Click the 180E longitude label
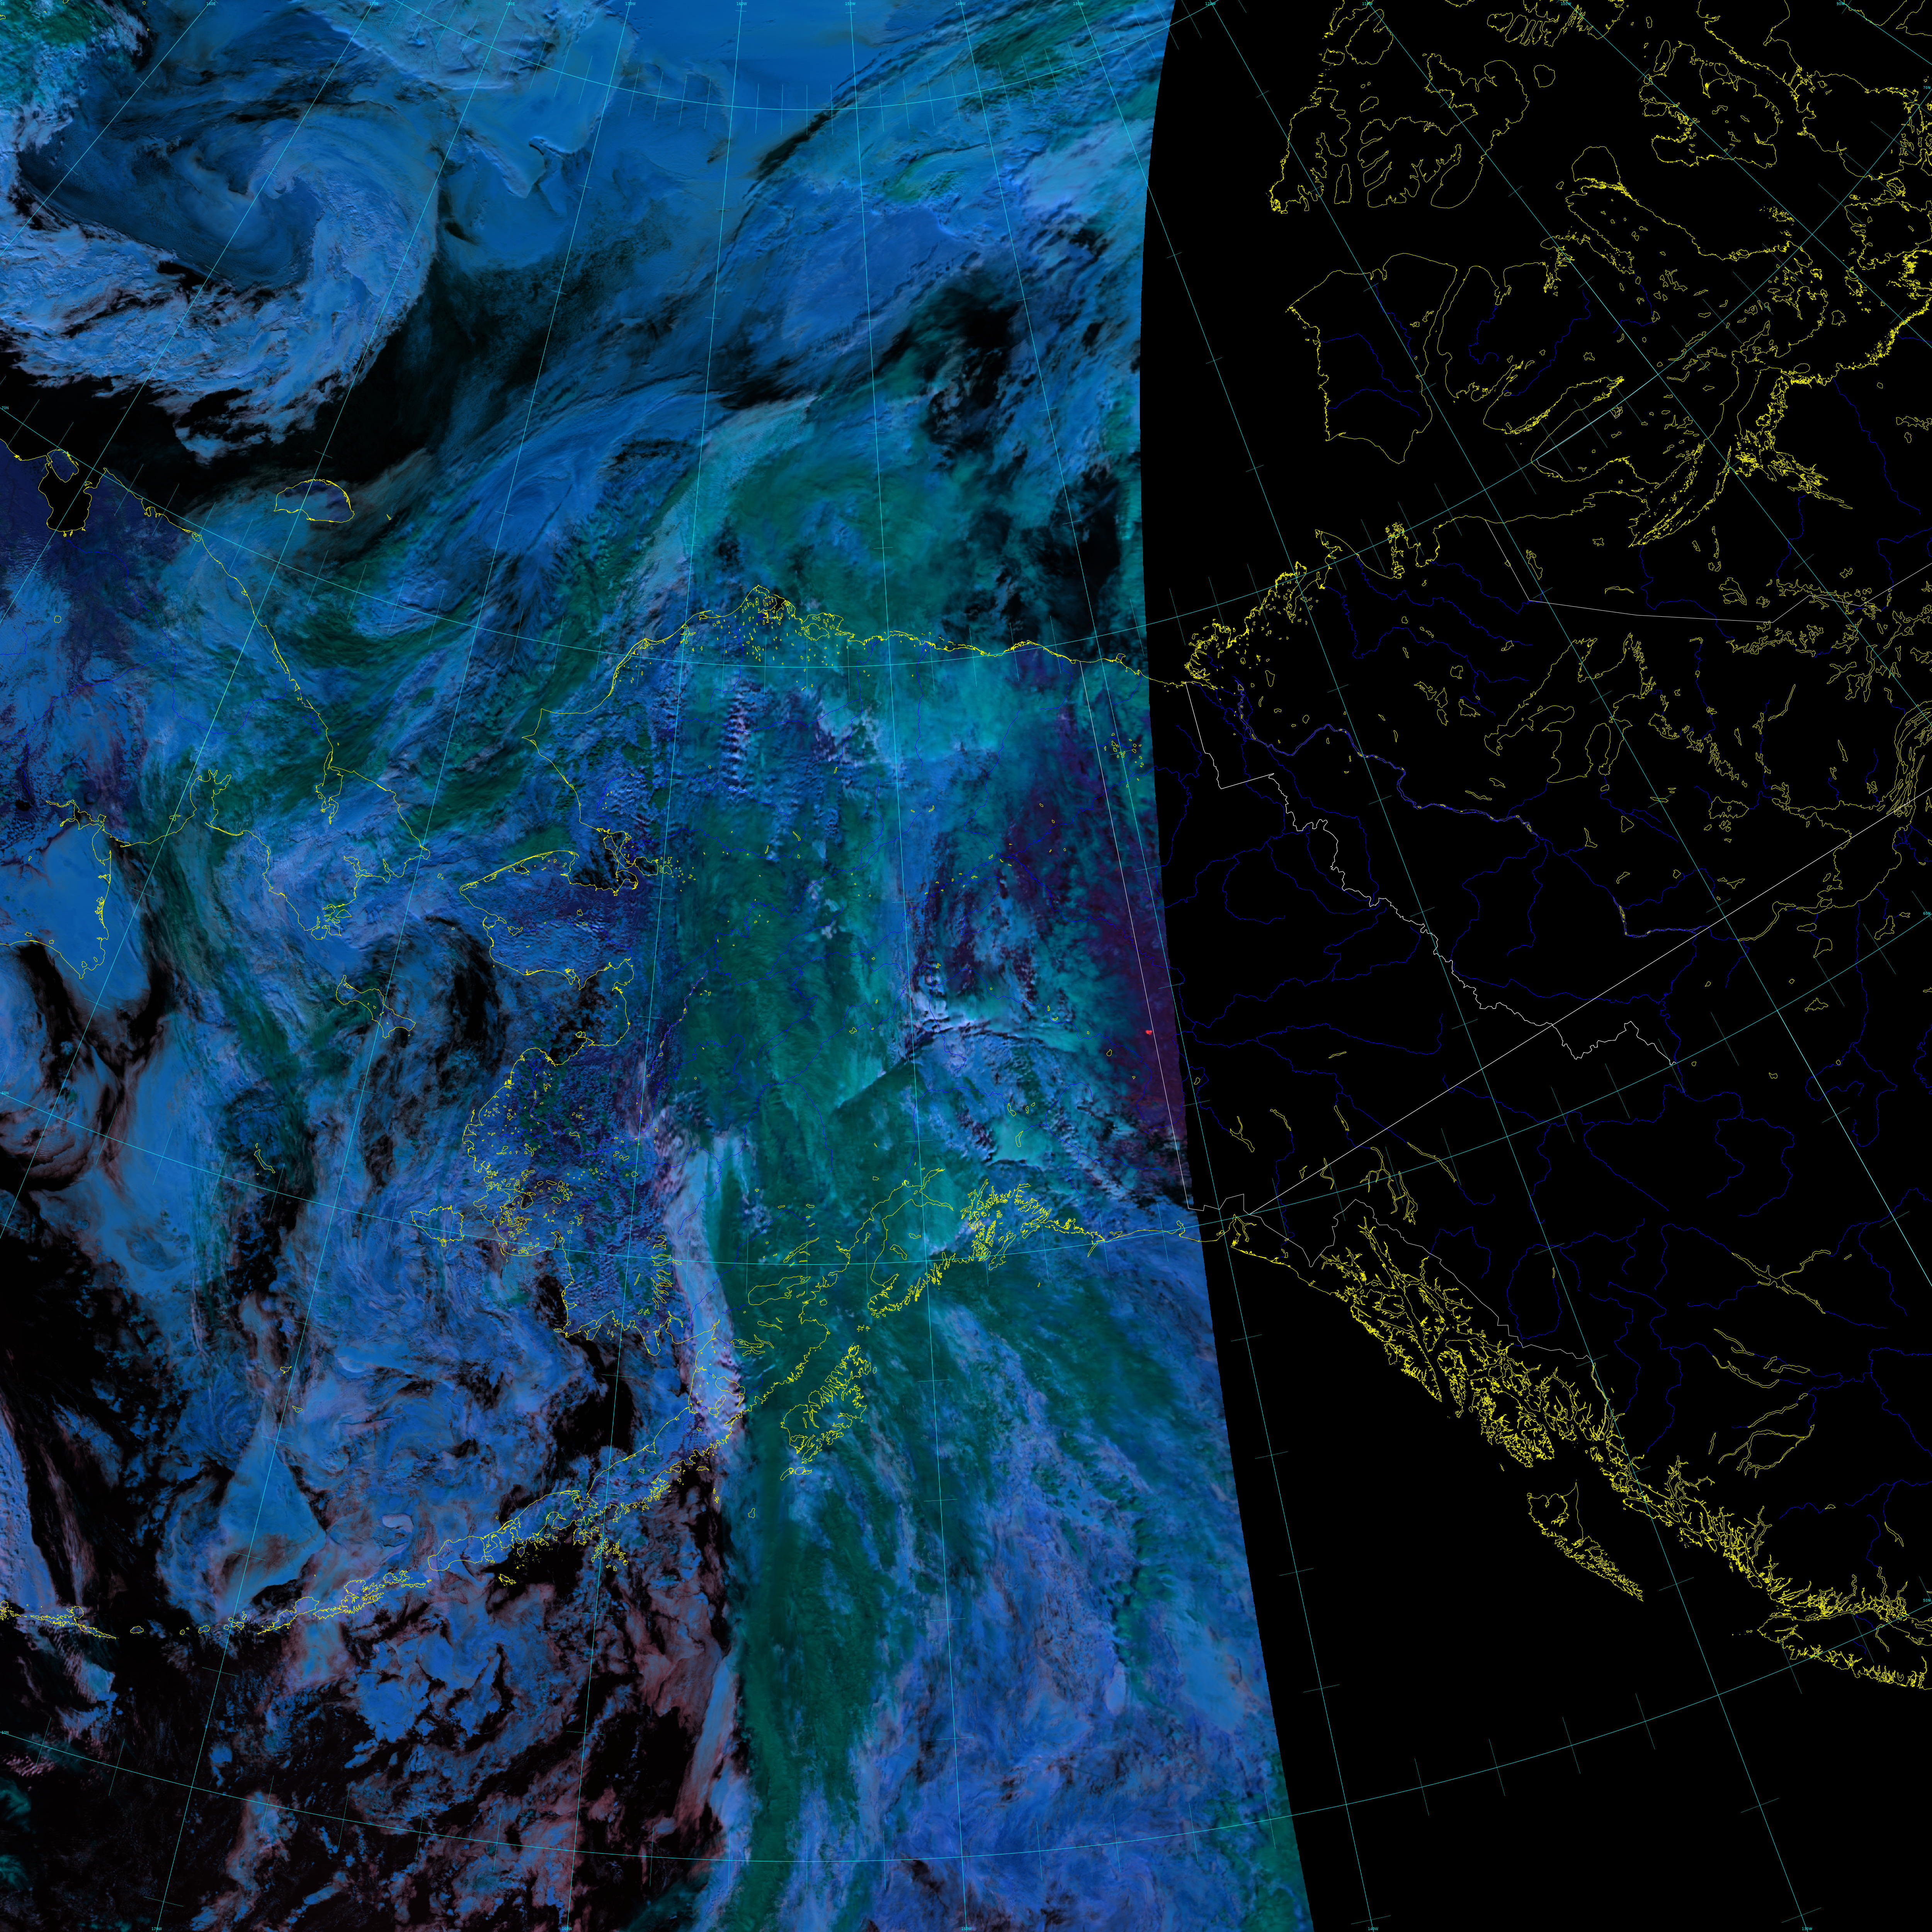This screenshot has height=1932, width=1932. coord(510,4)
